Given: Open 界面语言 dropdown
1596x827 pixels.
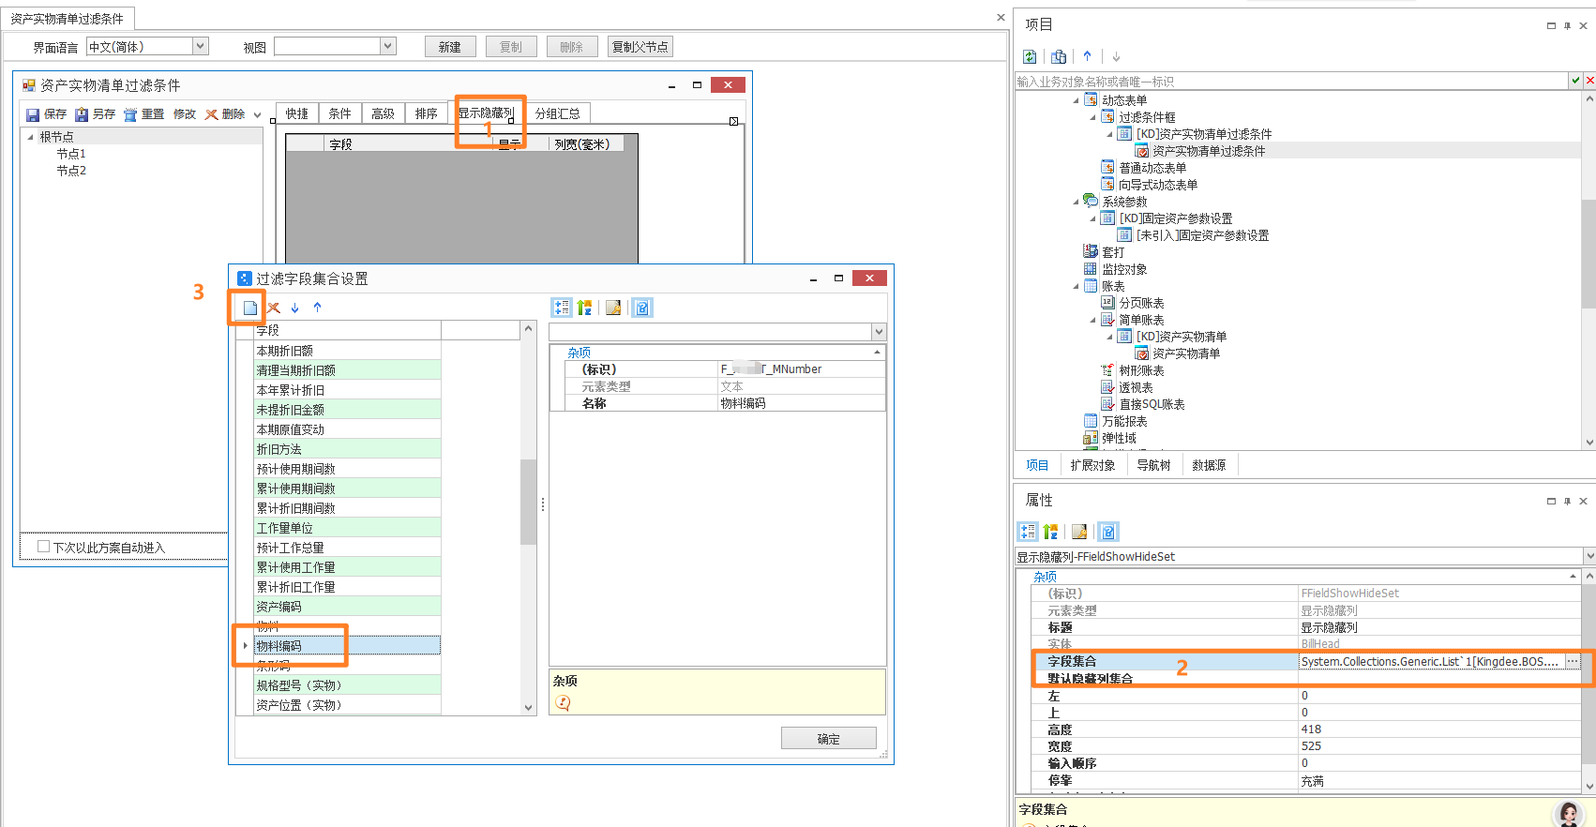Looking at the screenshot, I should [200, 46].
